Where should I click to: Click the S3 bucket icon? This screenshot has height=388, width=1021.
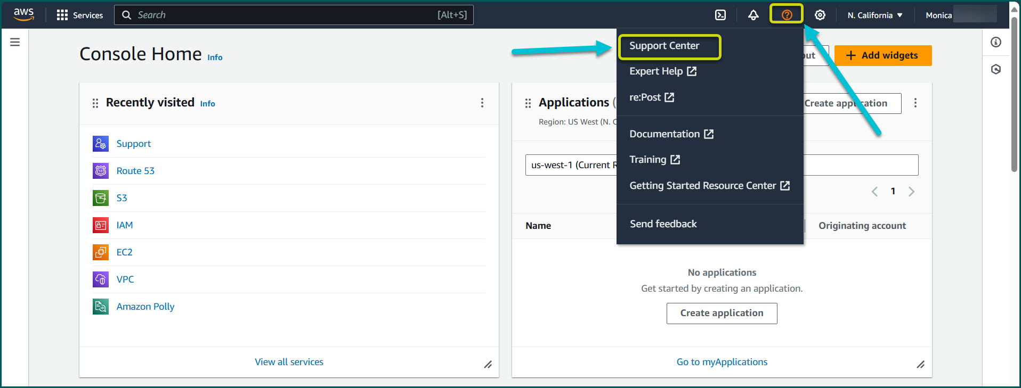pyautogui.click(x=101, y=198)
